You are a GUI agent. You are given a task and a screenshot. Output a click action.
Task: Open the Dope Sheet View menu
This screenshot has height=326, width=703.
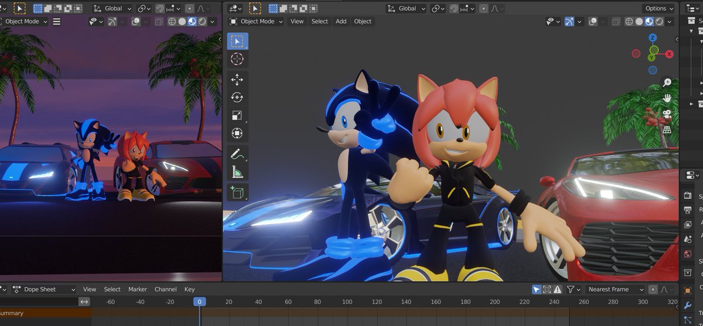(90, 289)
